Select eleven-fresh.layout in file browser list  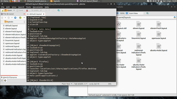click(13, 31)
